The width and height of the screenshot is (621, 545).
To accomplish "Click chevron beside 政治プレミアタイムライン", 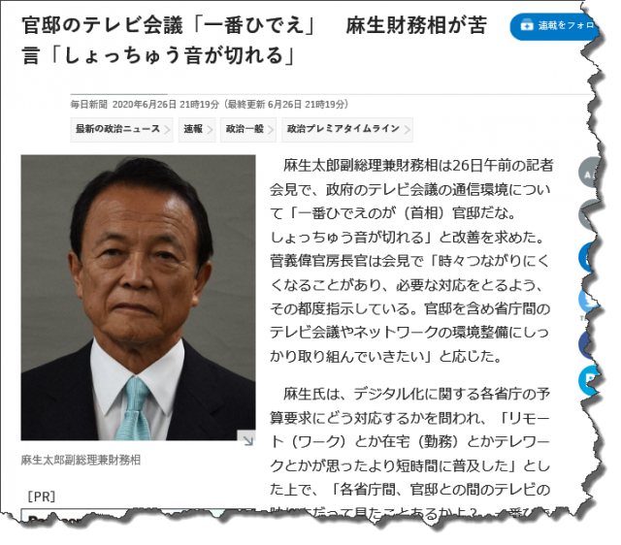I will pos(407,130).
